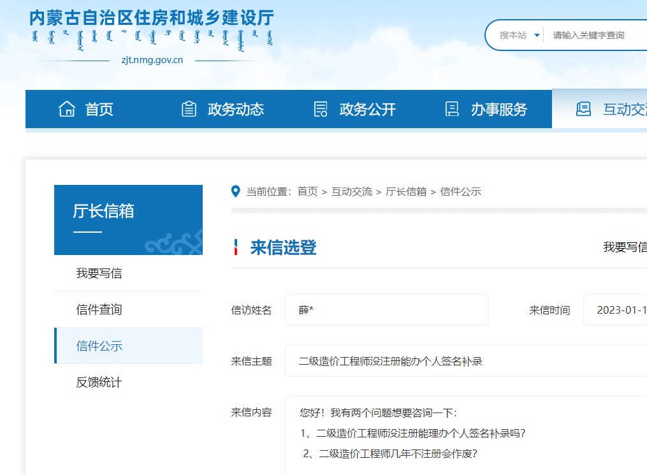647x475 pixels.
Task: Click the keyword search input box
Action: click(x=596, y=35)
